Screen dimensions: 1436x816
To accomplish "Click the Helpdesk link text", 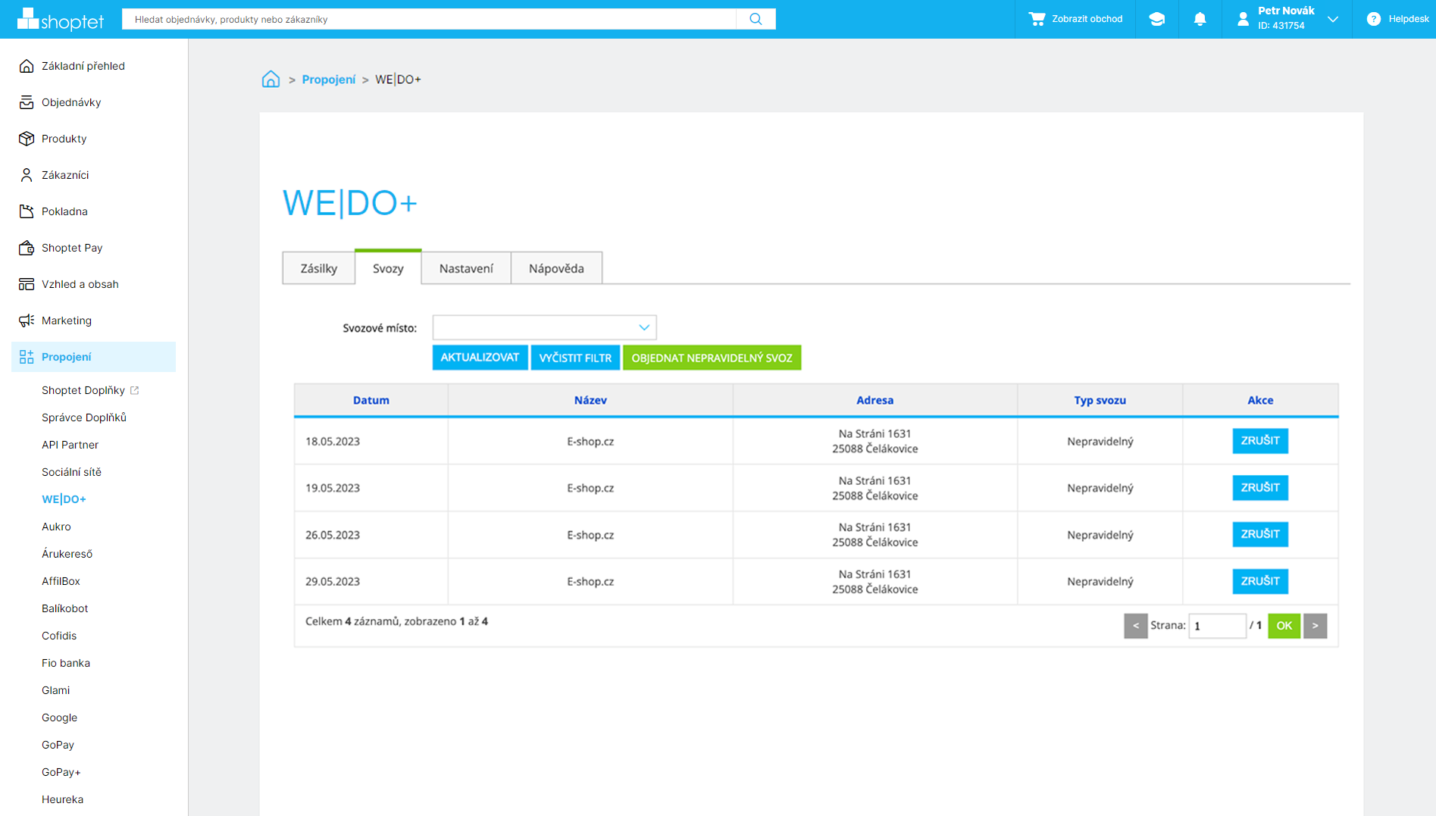I will coord(1408,19).
